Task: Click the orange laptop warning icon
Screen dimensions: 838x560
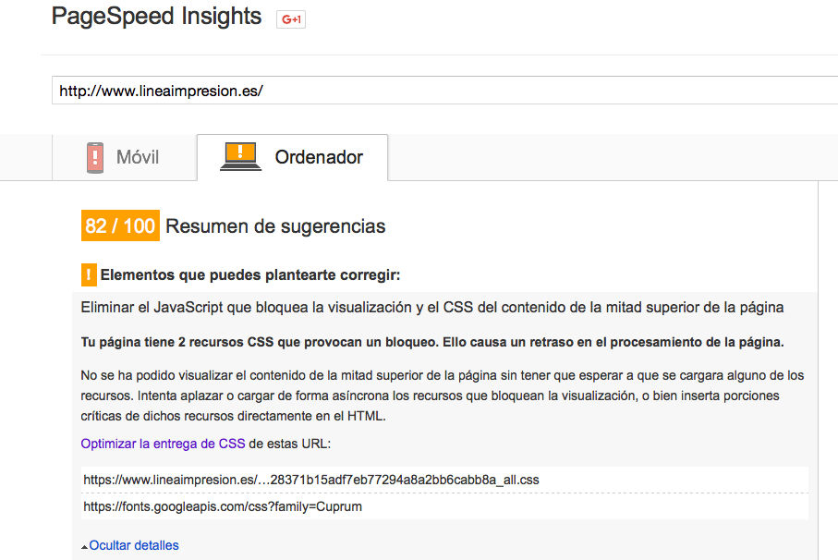Action: pos(241,156)
